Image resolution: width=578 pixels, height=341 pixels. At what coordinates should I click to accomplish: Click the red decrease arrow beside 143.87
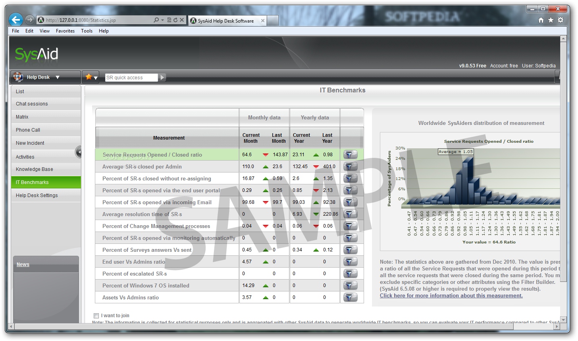tap(265, 155)
